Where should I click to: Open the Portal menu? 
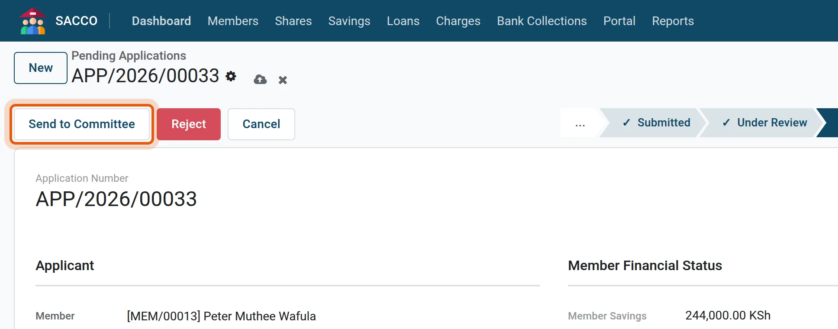click(619, 21)
